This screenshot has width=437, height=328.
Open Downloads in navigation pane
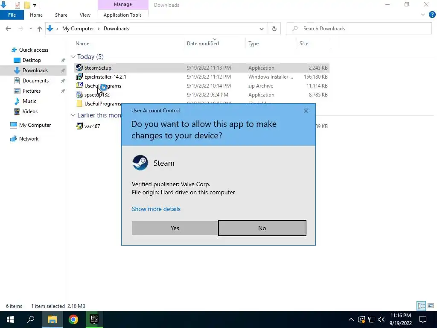tap(35, 70)
